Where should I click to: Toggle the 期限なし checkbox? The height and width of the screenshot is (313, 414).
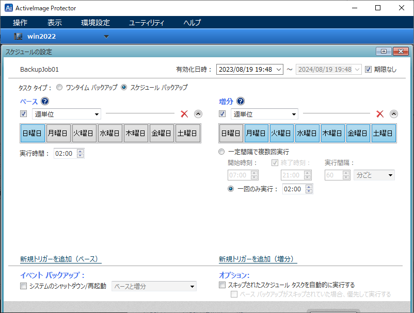(368, 69)
